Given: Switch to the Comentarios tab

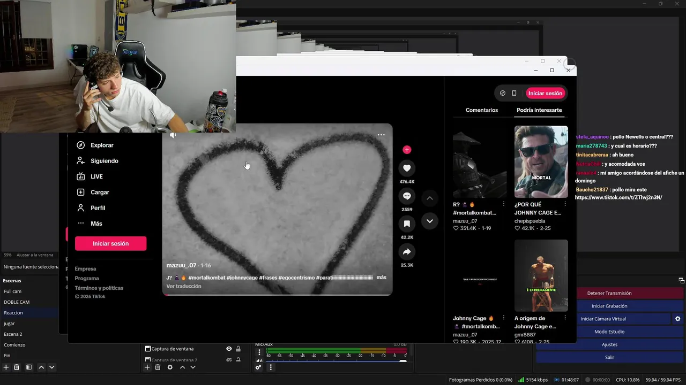Looking at the screenshot, I should 482,110.
